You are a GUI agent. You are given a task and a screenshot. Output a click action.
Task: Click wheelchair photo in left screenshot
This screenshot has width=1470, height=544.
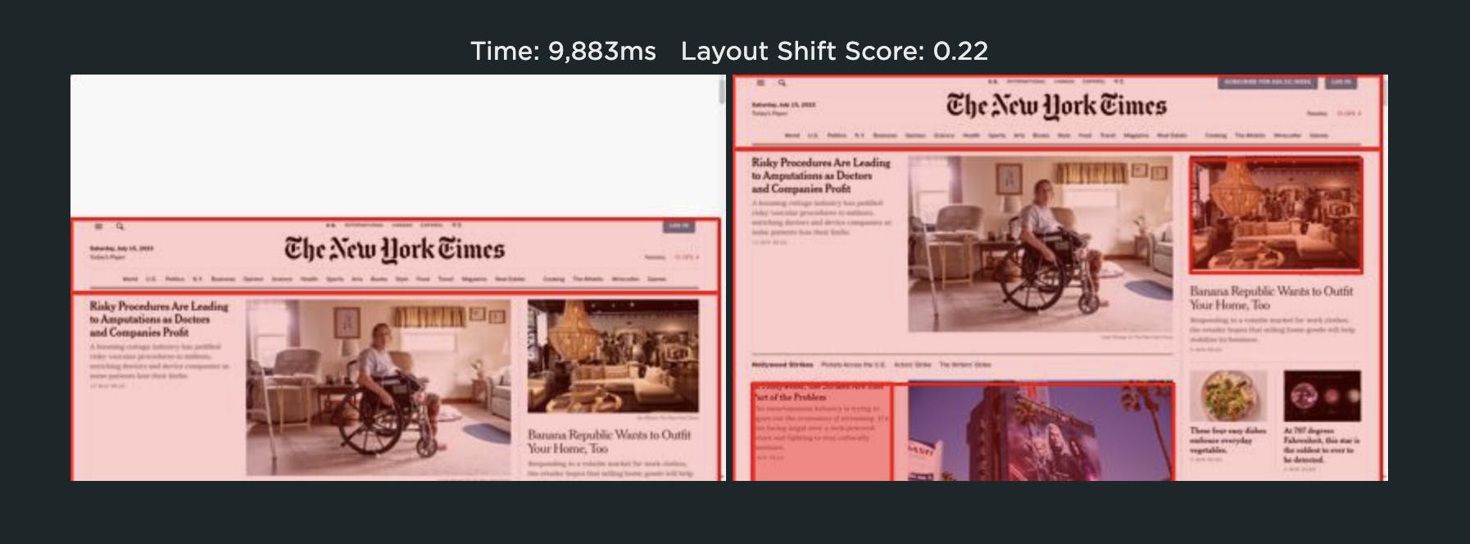[x=379, y=387]
